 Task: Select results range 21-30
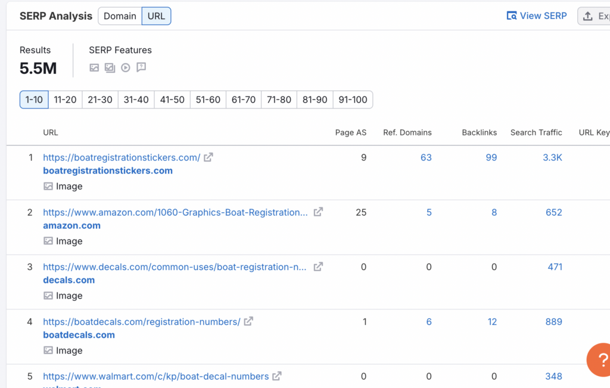point(100,100)
